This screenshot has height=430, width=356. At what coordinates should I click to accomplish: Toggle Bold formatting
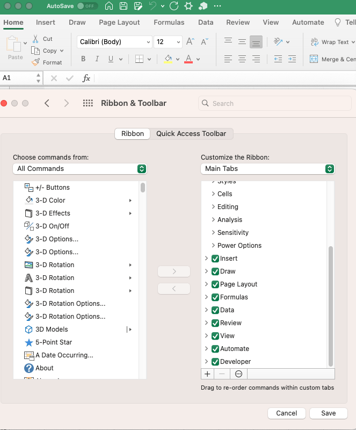click(x=83, y=59)
